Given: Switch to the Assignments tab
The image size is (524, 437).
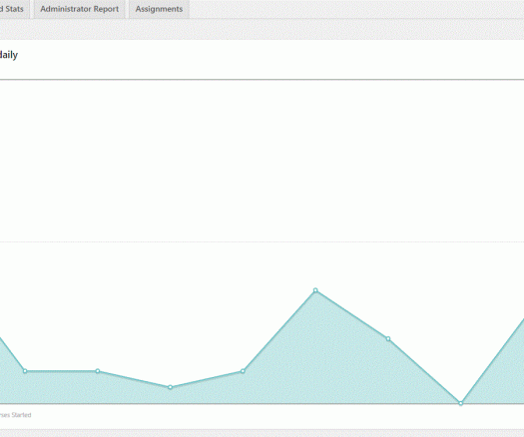Looking at the screenshot, I should tap(159, 9).
